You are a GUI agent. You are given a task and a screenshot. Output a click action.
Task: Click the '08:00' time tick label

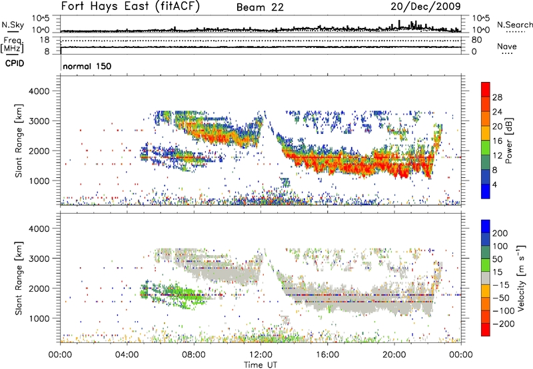[x=194, y=355]
